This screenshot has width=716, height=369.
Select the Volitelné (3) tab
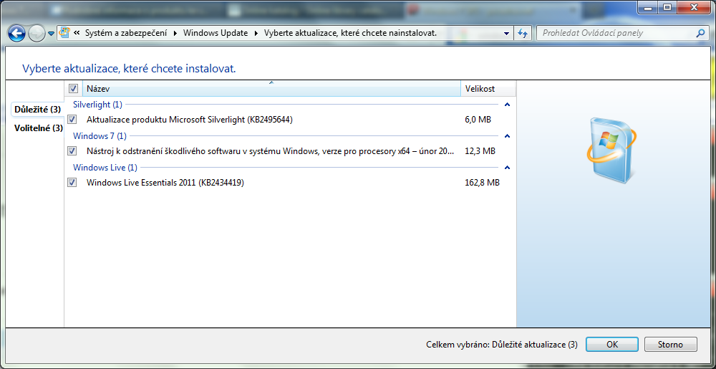[x=39, y=128]
